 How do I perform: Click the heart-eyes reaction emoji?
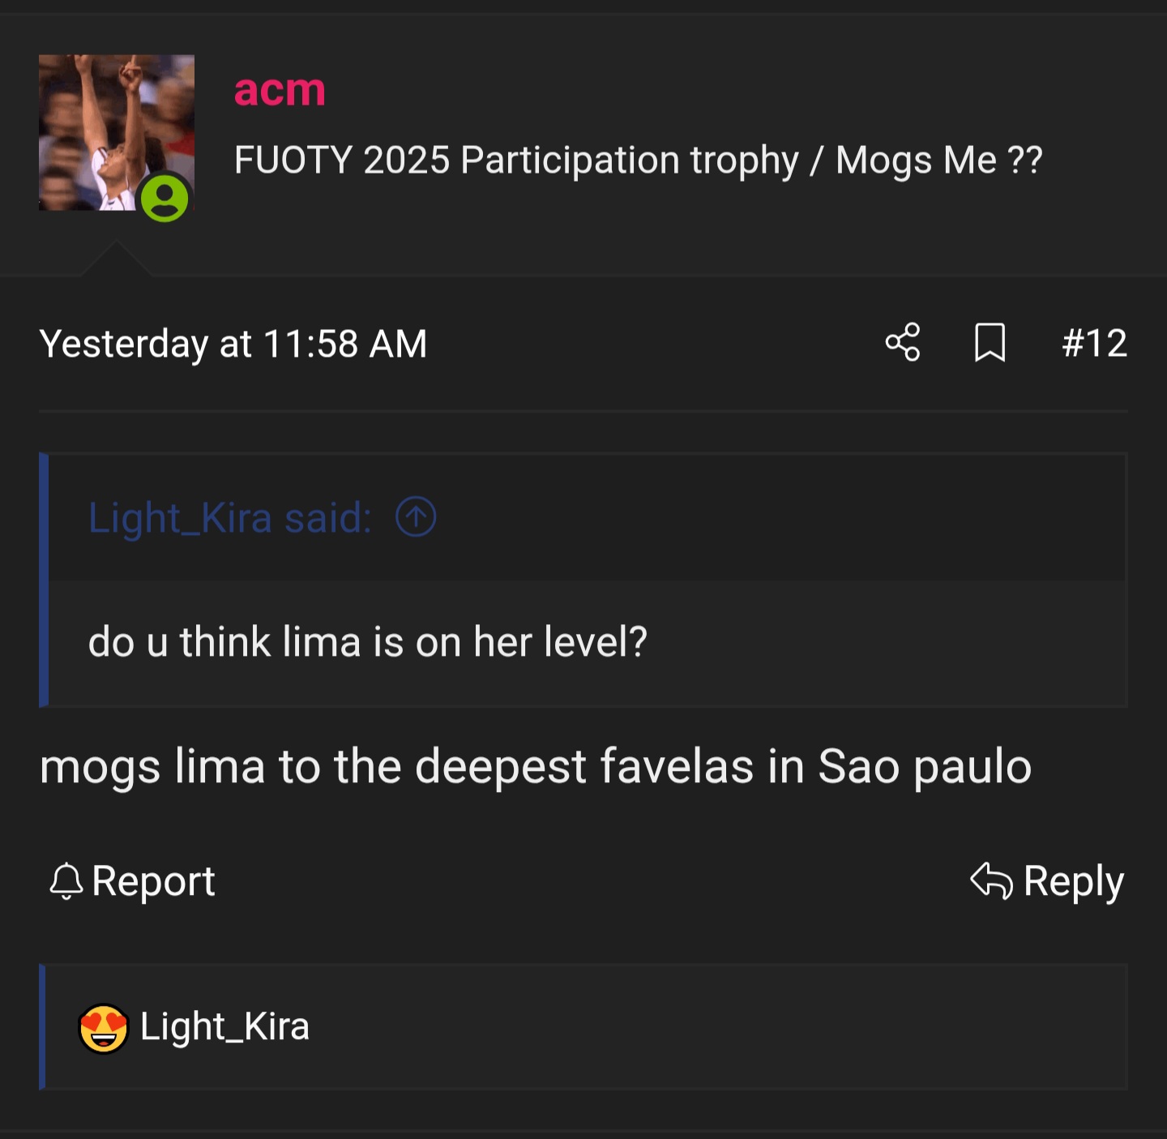(x=103, y=1028)
